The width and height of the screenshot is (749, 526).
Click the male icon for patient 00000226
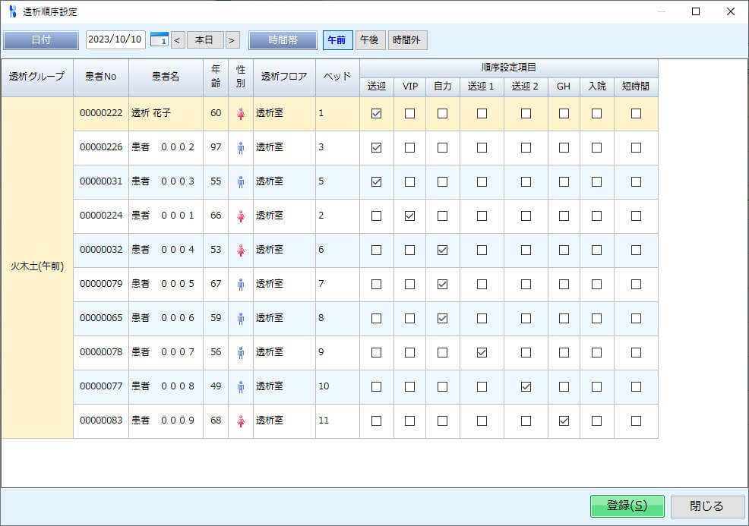point(241,148)
